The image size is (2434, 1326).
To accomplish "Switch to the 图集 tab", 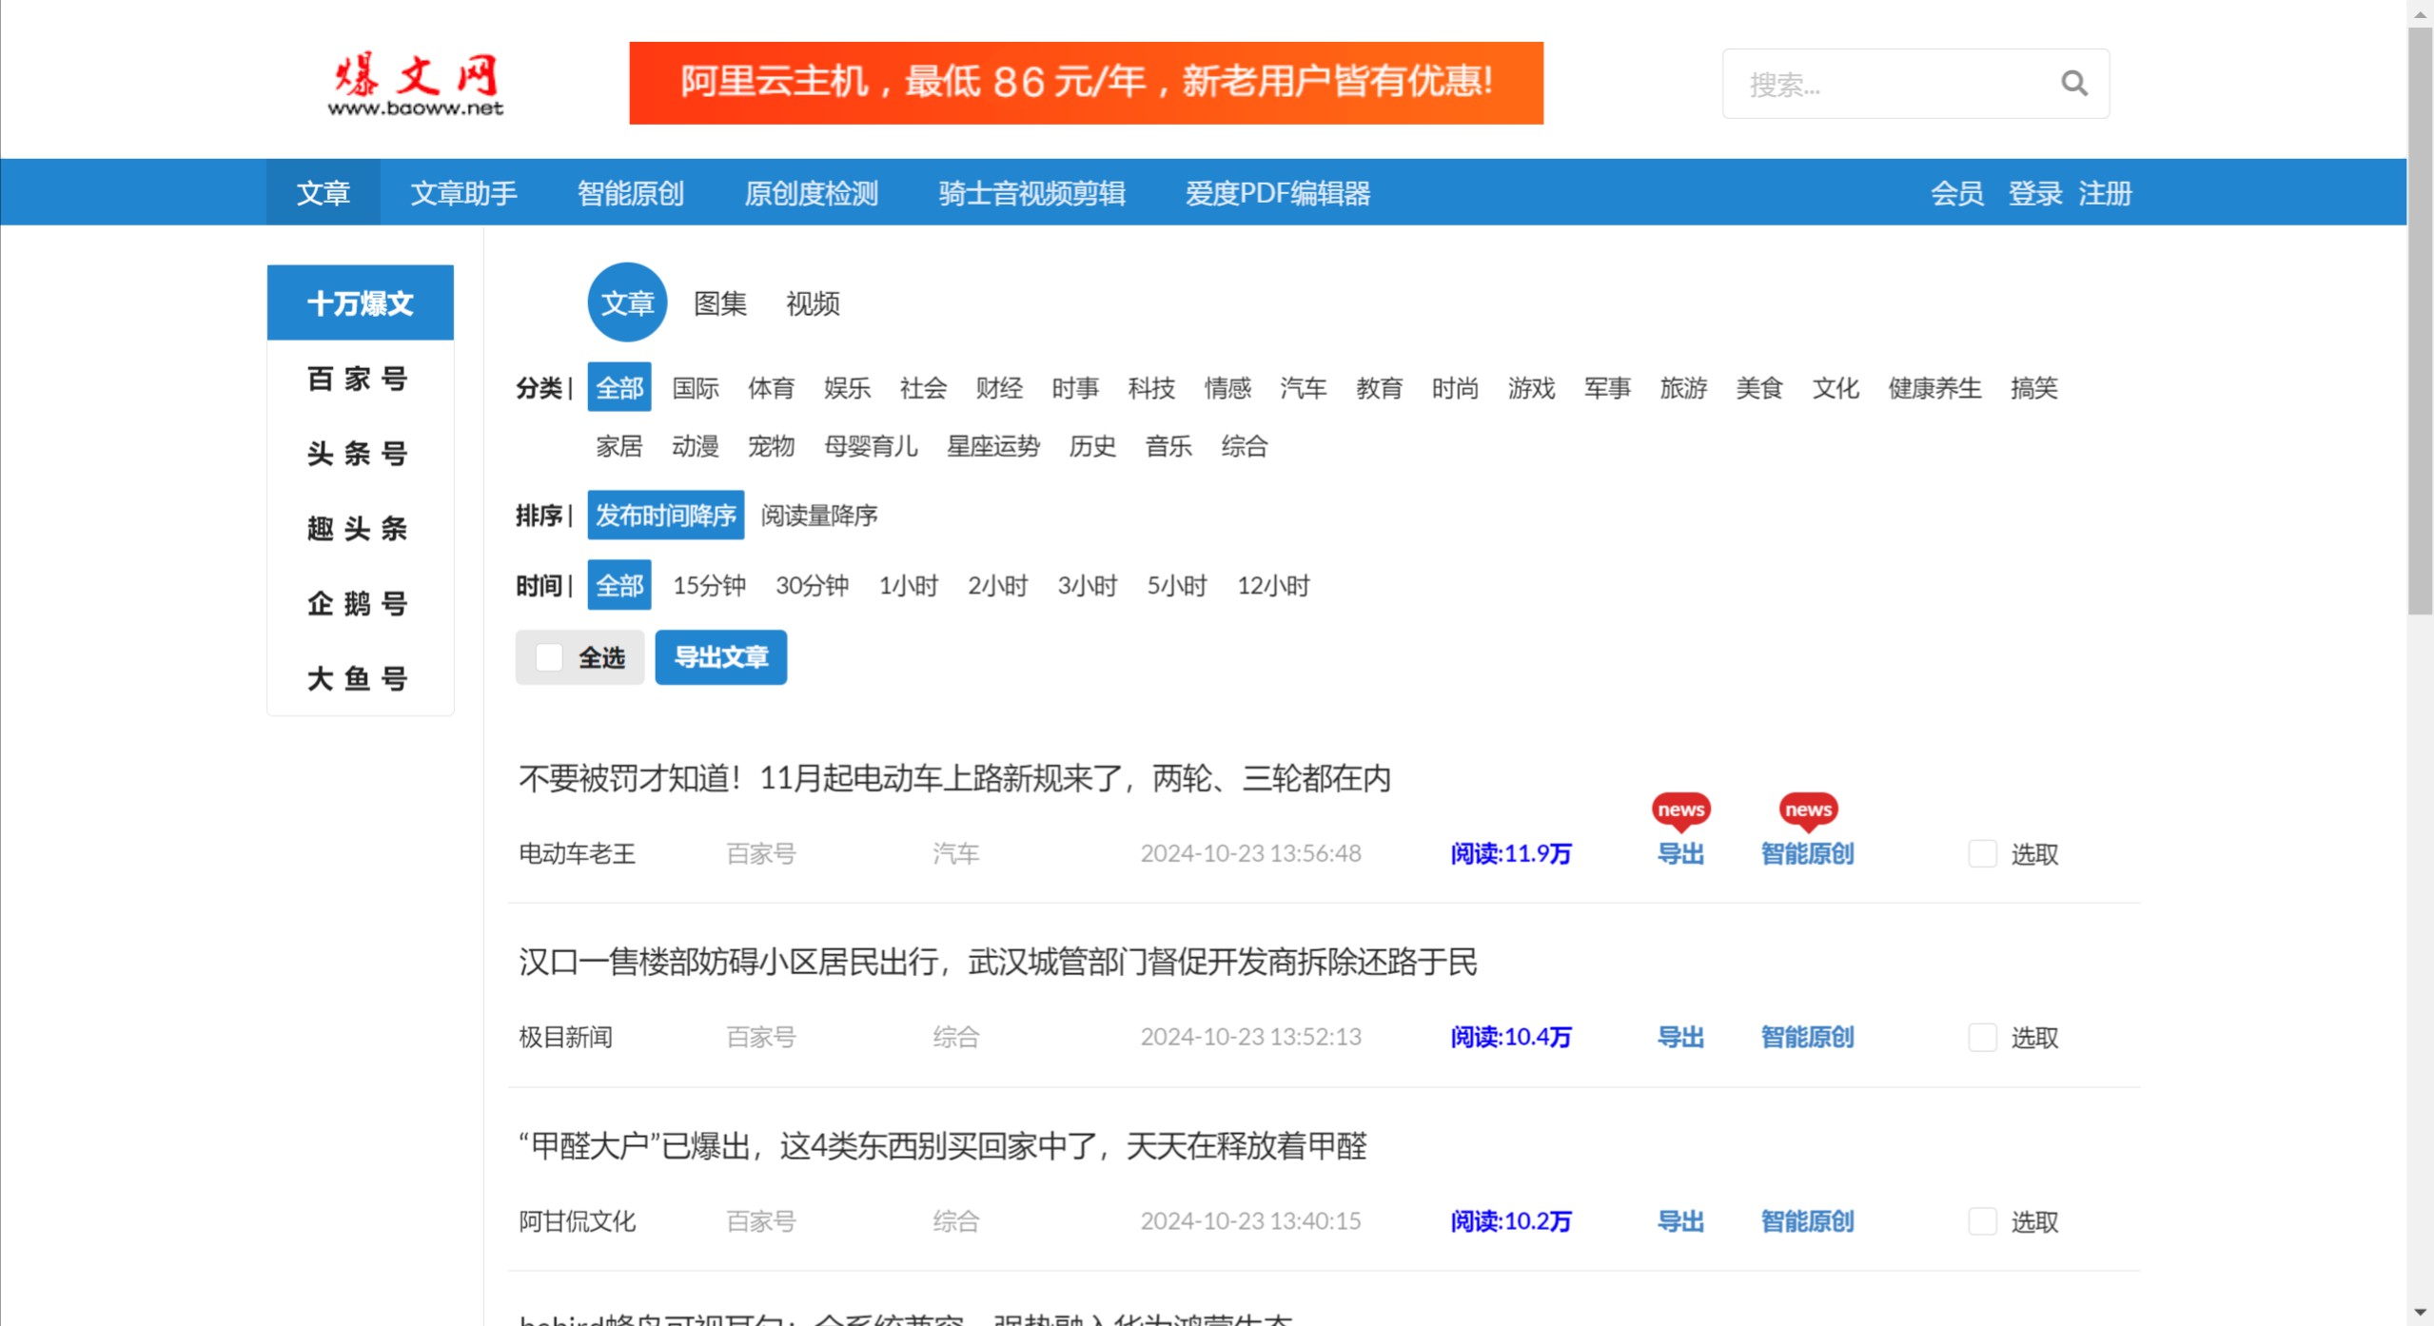I will 720,302.
